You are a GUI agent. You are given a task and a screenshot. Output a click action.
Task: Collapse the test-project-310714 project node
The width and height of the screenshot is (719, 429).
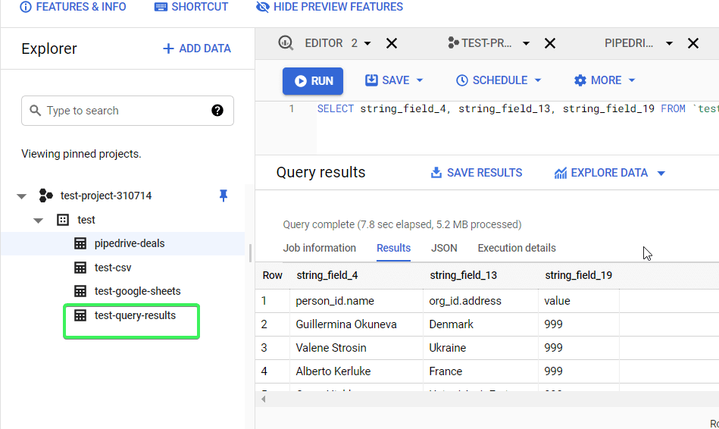coord(21,196)
